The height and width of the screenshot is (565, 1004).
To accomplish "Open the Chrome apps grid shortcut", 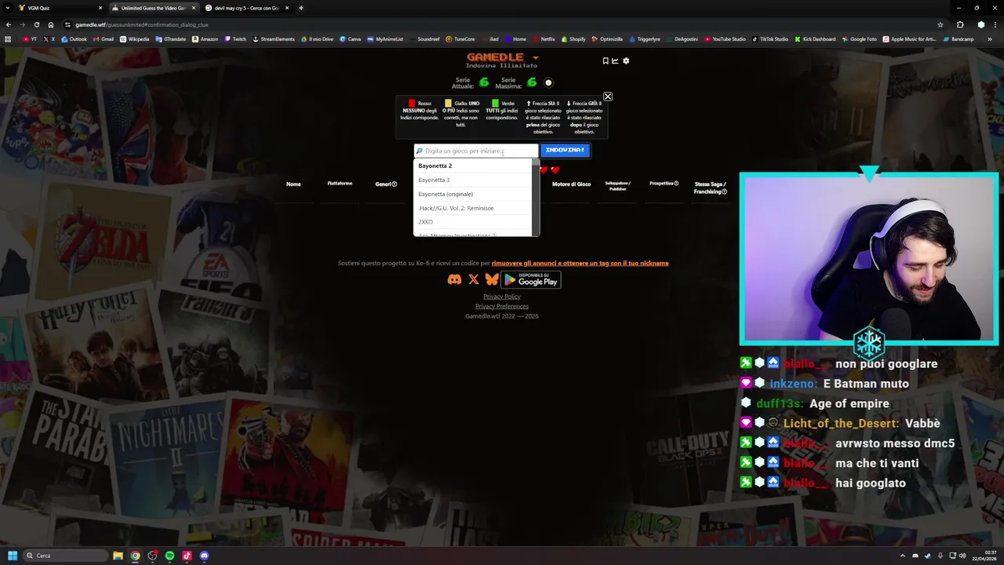I will (9, 39).
